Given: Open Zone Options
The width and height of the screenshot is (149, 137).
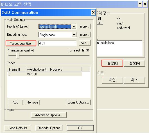Looking at the screenshot, I should [x=79, y=102].
